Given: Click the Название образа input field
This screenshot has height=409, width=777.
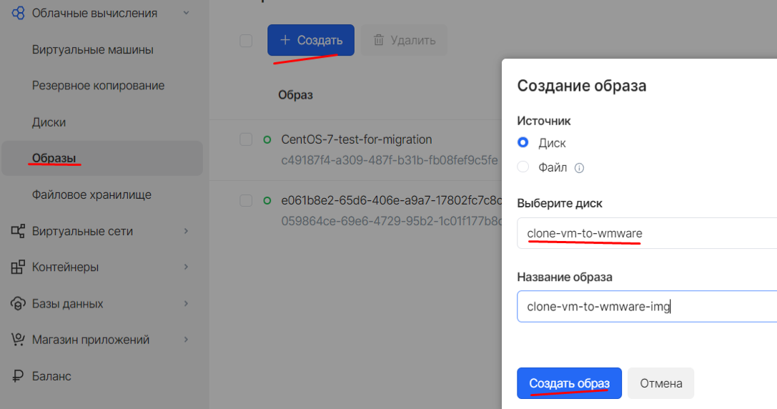Looking at the screenshot, I should pos(647,306).
